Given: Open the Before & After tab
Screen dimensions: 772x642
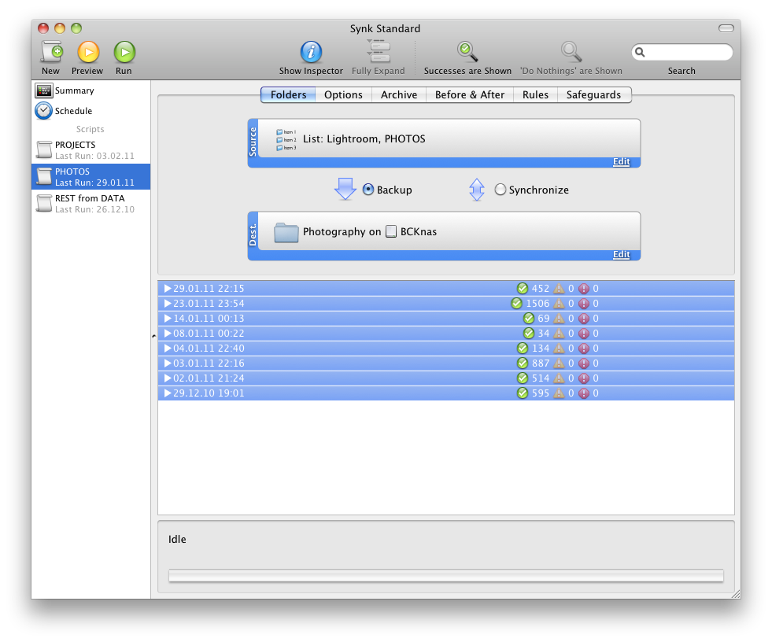Looking at the screenshot, I should pyautogui.click(x=470, y=94).
